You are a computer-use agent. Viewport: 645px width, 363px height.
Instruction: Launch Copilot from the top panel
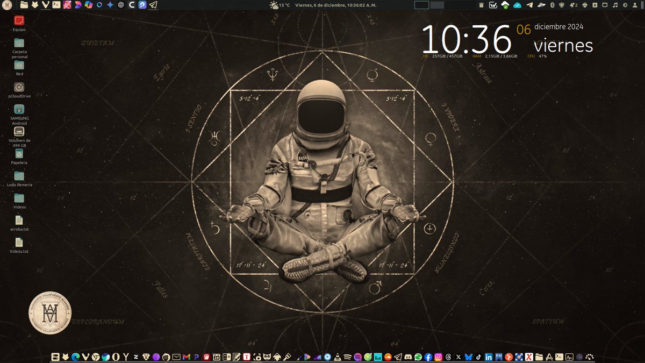point(88,5)
